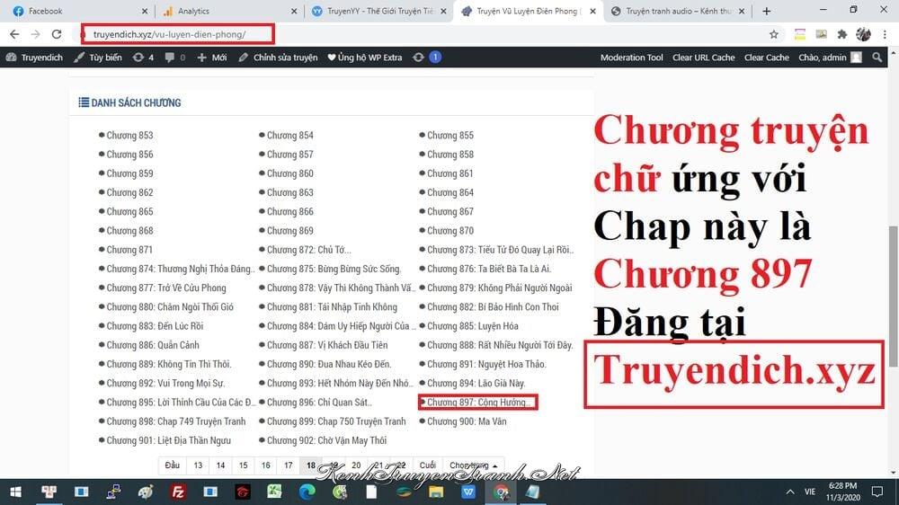
Task: Open Chương 885: Luyện Hóa
Action: pos(473,325)
